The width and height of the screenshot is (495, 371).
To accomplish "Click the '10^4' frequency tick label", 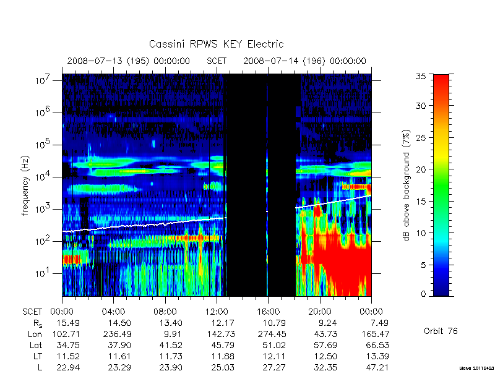I will pos(43,176).
